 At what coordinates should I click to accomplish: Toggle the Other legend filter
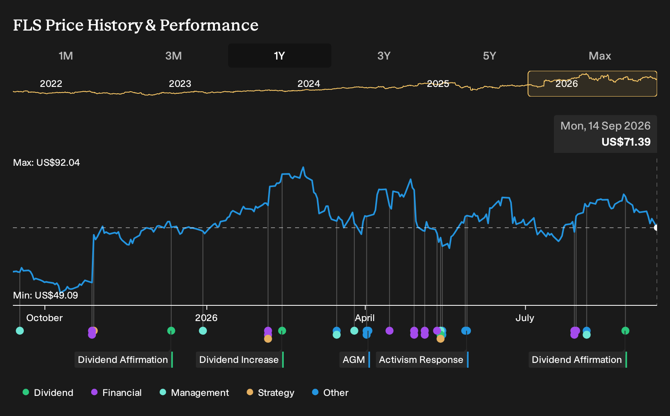coord(330,393)
